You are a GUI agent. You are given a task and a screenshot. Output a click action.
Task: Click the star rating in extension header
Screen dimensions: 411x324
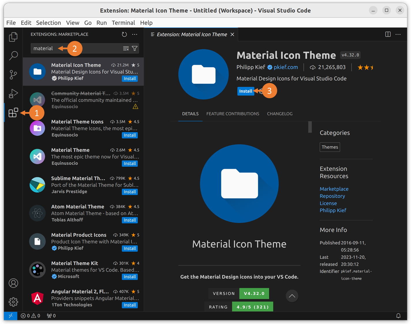[365, 67]
